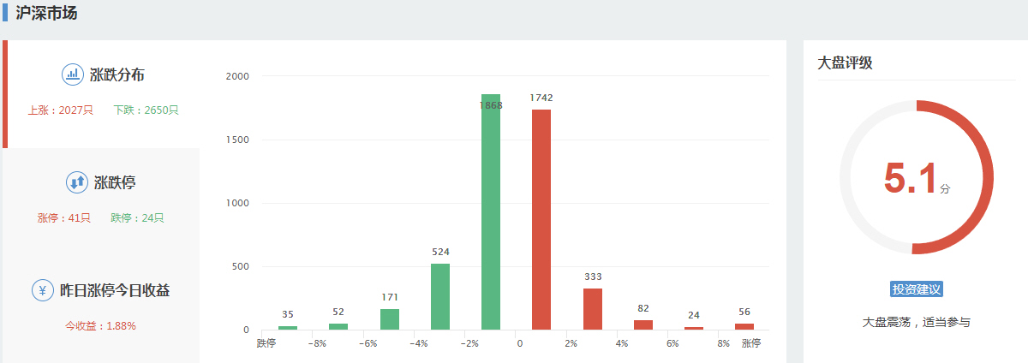1028x363 pixels.
Task: Click the 沪深市场 section heading
Action: pos(47,14)
